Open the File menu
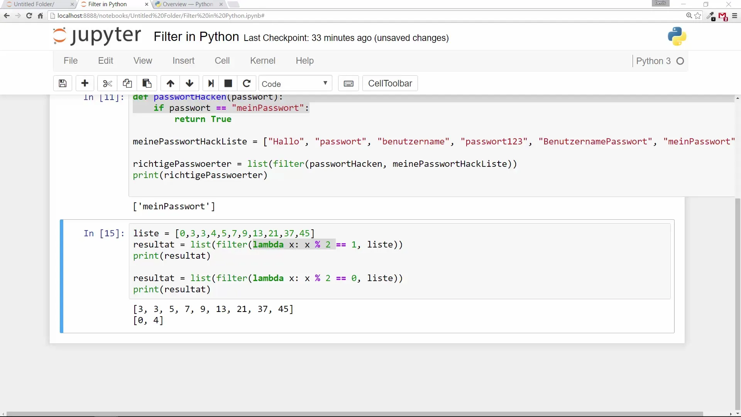This screenshot has width=741, height=417. pyautogui.click(x=71, y=61)
